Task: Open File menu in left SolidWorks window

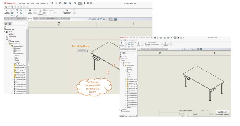Action: click(x=20, y=3)
